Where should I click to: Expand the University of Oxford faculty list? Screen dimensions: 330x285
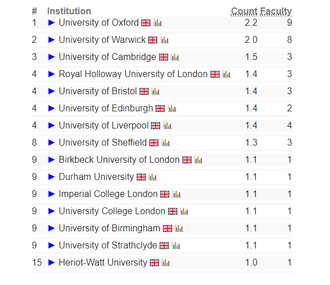[51, 22]
